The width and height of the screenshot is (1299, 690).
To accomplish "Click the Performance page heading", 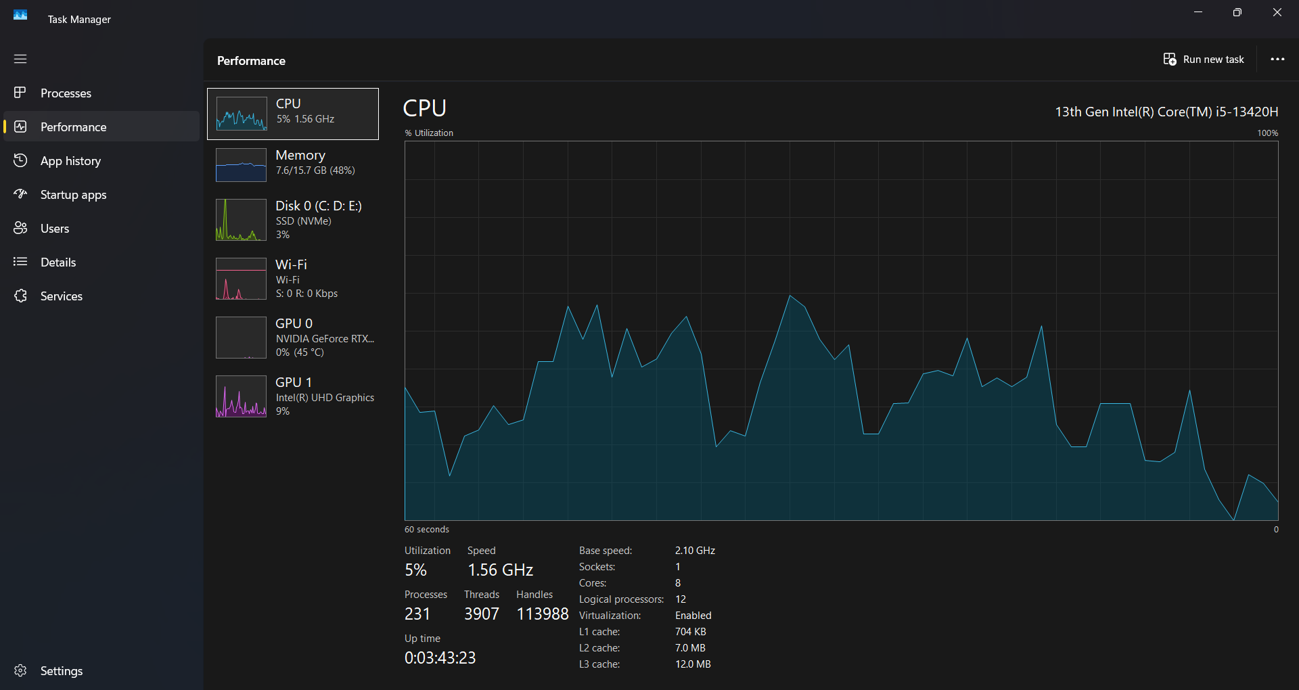I will click(251, 61).
